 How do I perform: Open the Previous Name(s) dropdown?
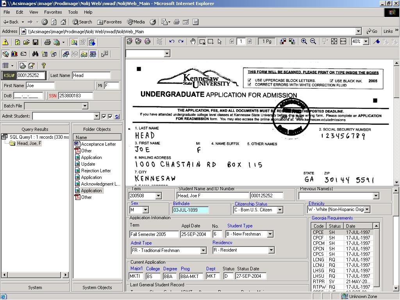click(x=376, y=196)
